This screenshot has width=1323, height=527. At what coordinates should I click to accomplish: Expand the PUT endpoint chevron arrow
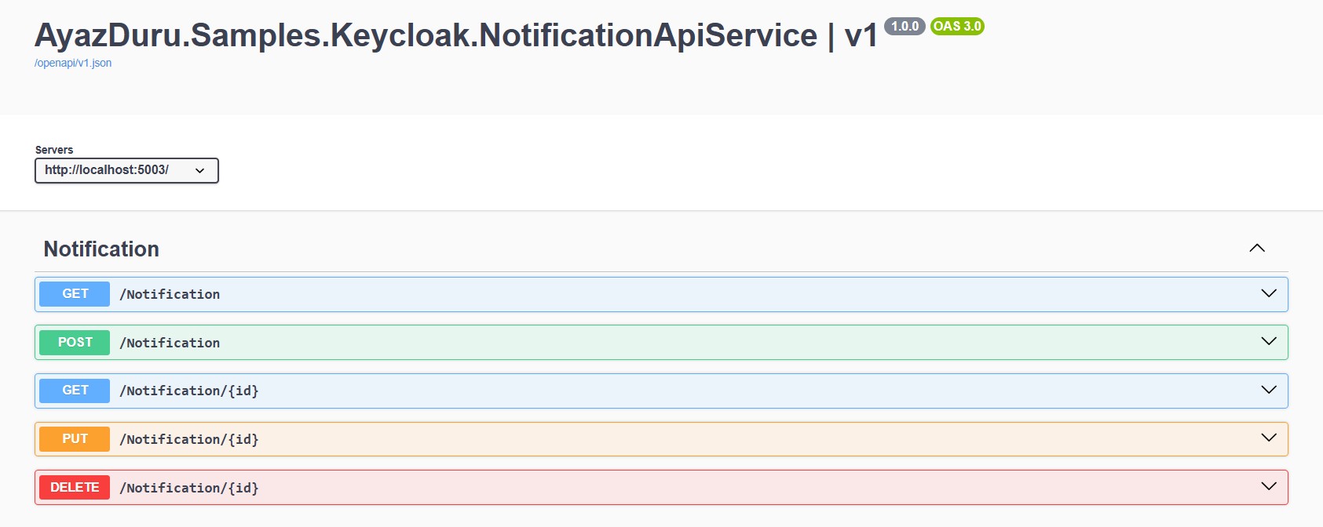(x=1268, y=438)
